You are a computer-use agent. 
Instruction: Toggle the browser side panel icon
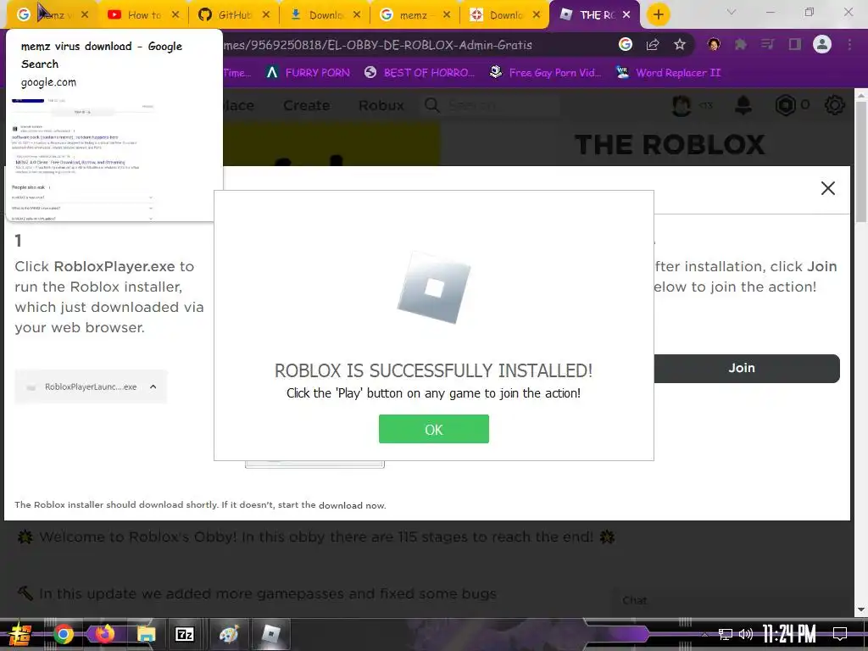click(x=794, y=44)
